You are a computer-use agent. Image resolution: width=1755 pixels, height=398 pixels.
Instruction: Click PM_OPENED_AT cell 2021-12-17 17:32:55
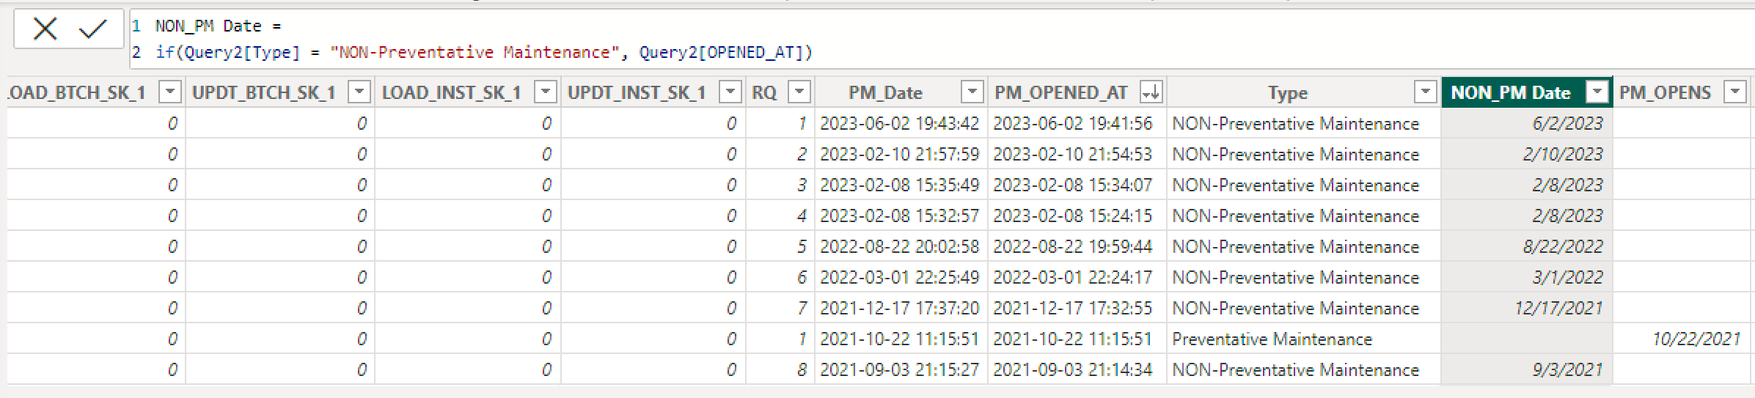[x=1077, y=309]
